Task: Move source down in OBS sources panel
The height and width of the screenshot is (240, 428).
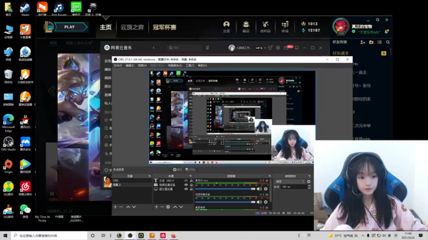Action: [x=181, y=207]
